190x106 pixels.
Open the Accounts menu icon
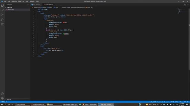click(x=2, y=94)
